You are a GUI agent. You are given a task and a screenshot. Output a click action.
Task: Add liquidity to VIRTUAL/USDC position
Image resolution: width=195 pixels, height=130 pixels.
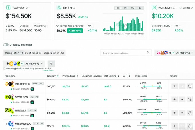[x=175, y=126]
